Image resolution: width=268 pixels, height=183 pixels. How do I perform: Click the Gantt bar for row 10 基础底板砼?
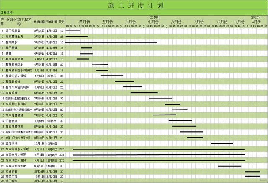pos(125,81)
